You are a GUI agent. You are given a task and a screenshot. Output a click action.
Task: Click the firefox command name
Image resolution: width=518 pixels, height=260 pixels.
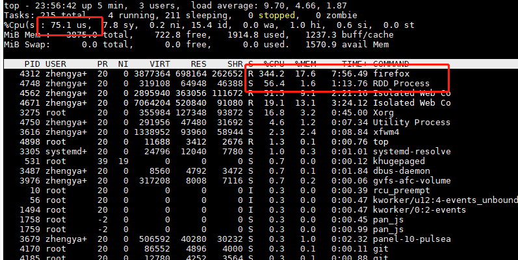click(391, 73)
